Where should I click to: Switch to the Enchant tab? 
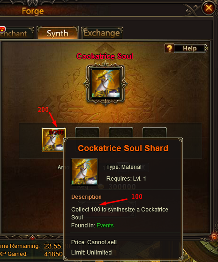16,33
